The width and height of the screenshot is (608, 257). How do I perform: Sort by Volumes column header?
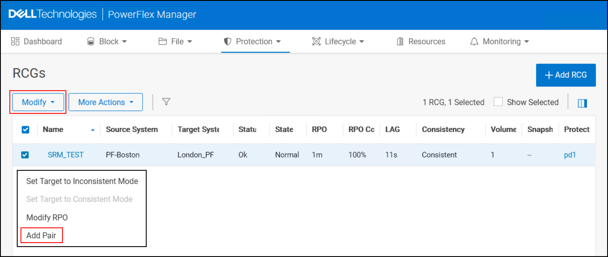503,129
